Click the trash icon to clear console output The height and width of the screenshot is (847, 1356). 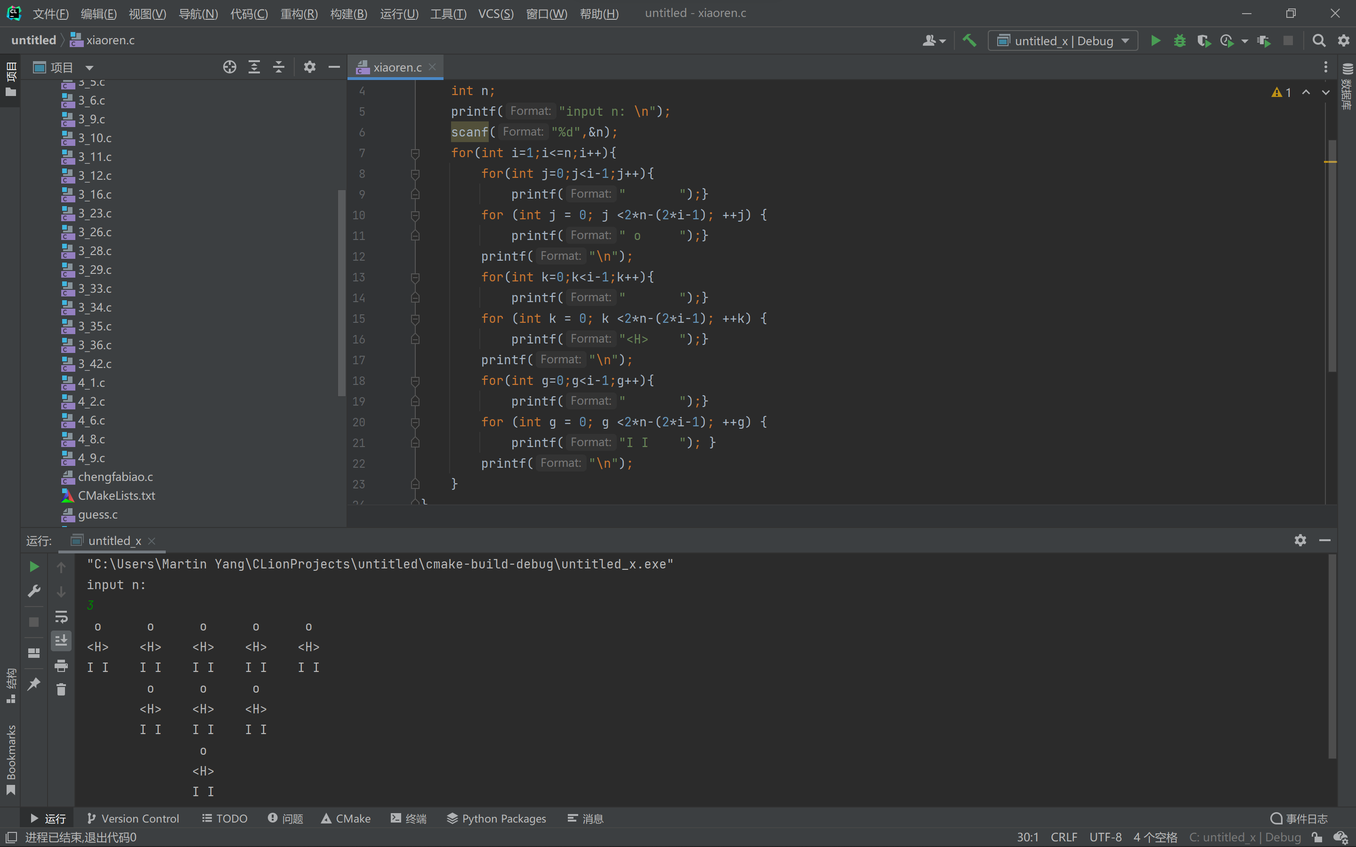pos(61,689)
